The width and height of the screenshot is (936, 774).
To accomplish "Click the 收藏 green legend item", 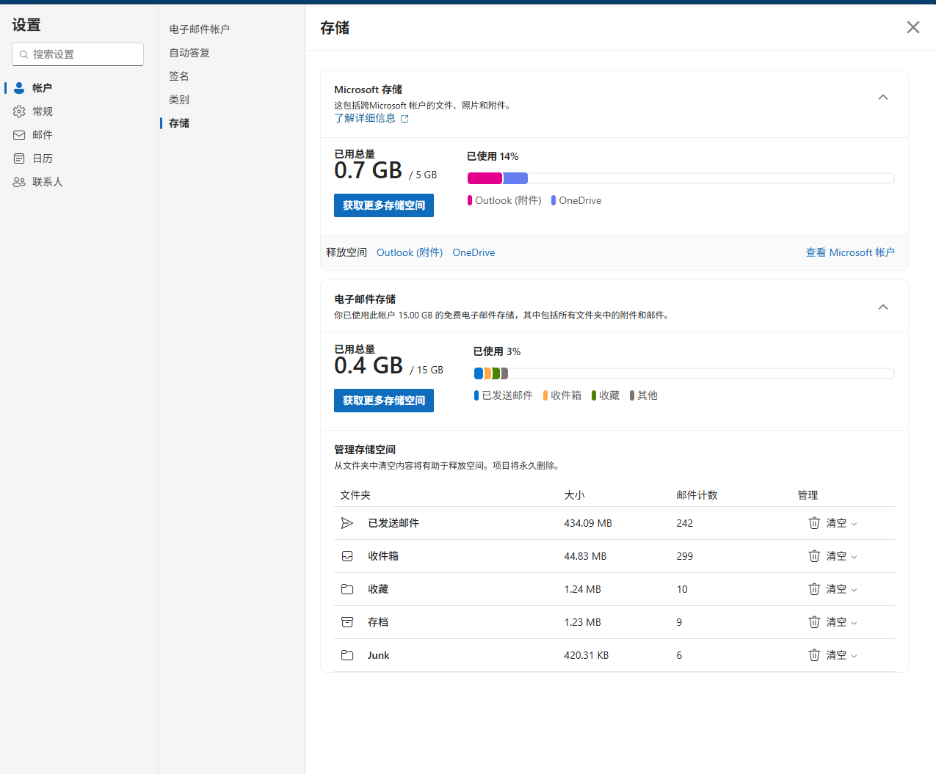I will click(x=606, y=395).
